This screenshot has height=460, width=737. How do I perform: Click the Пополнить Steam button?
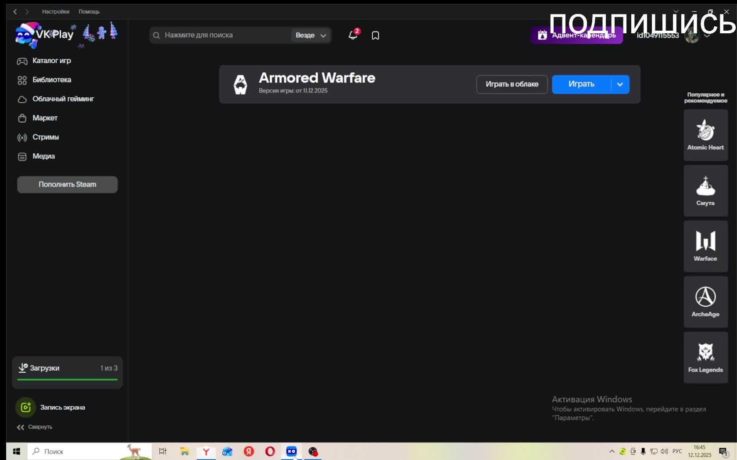click(x=67, y=184)
